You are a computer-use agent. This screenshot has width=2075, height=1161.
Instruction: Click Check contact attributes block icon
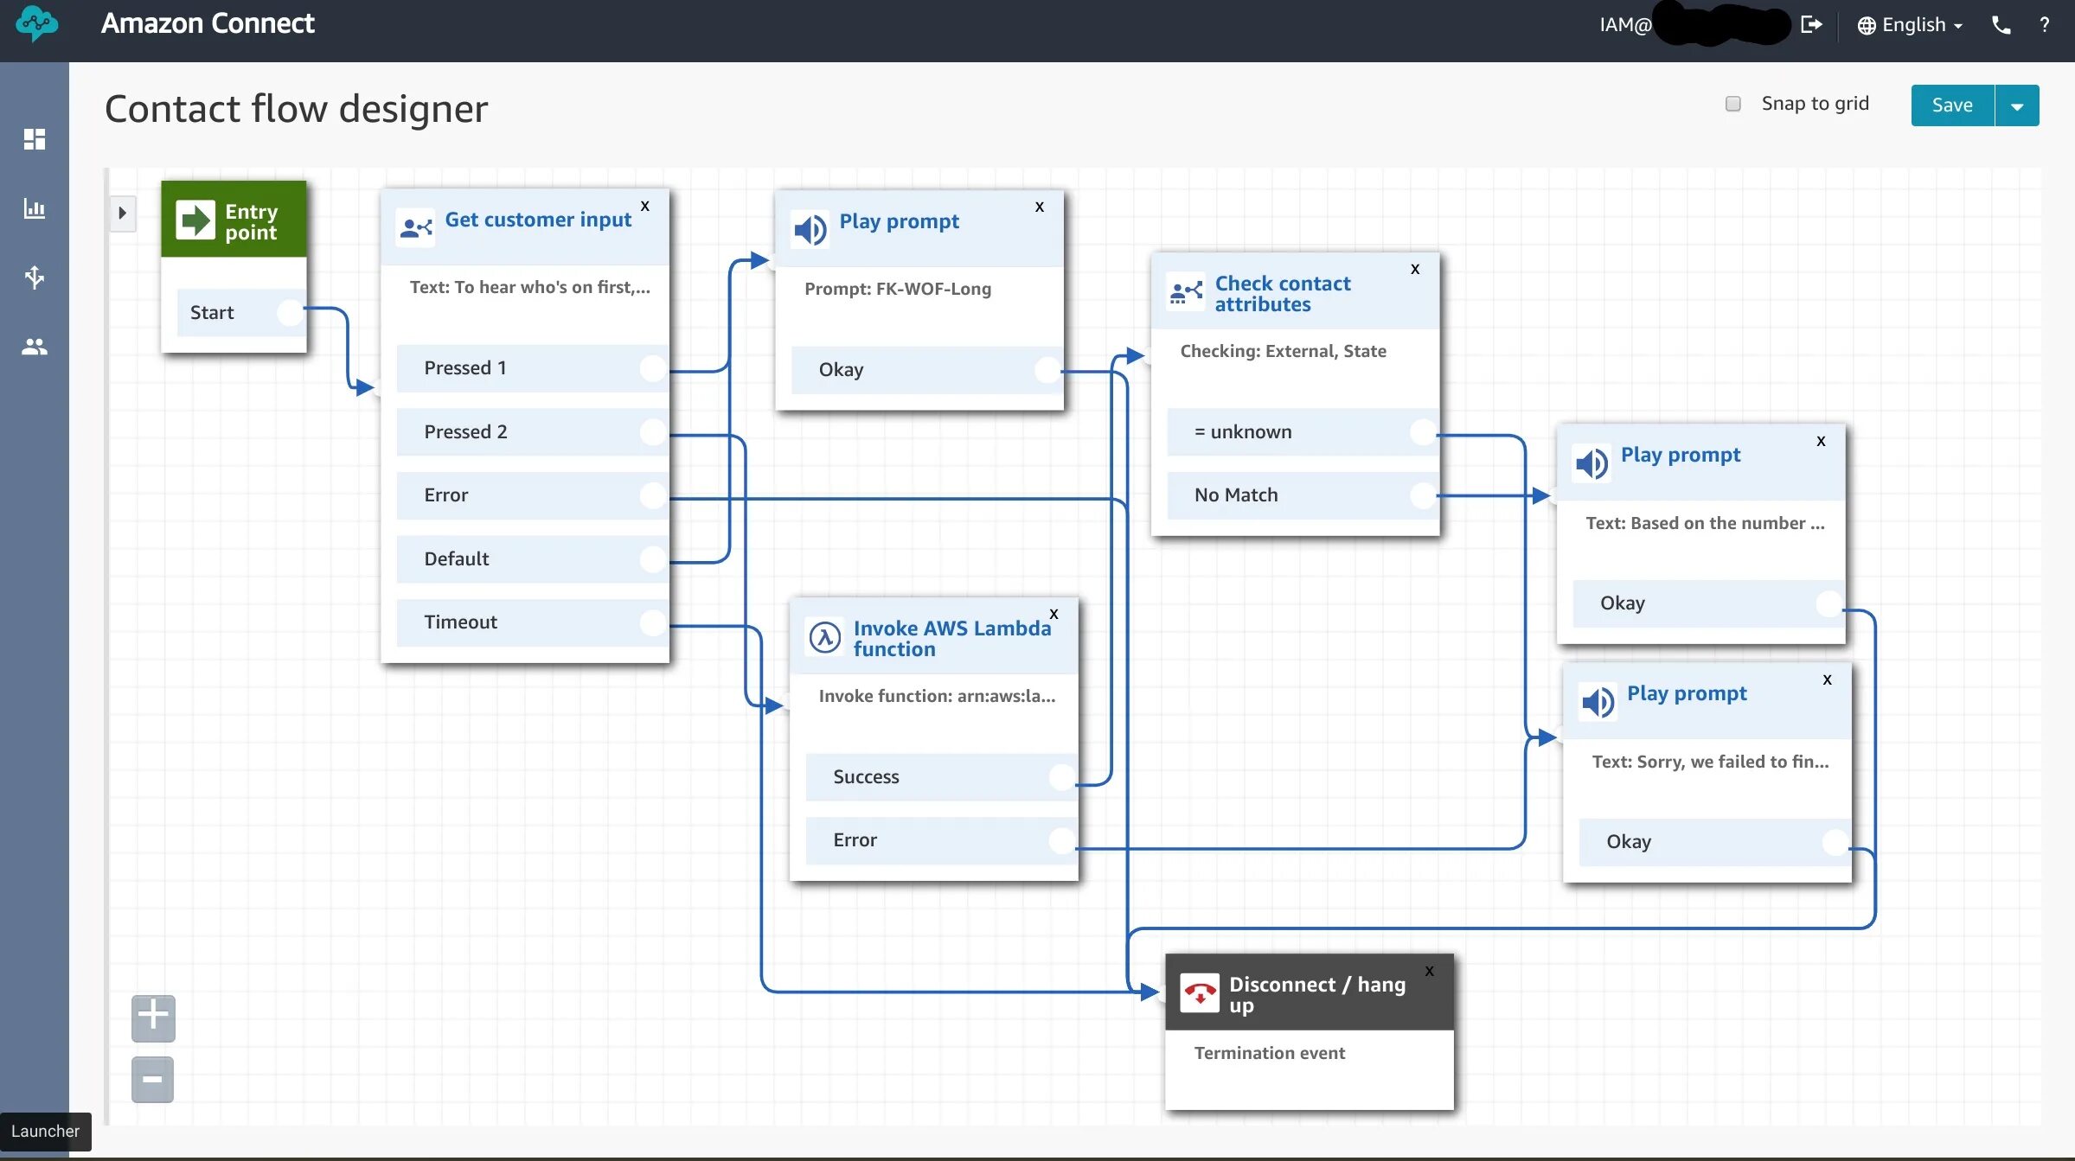tap(1186, 292)
